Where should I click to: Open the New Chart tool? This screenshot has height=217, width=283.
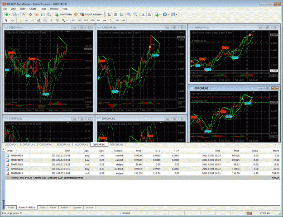(x=6, y=14)
